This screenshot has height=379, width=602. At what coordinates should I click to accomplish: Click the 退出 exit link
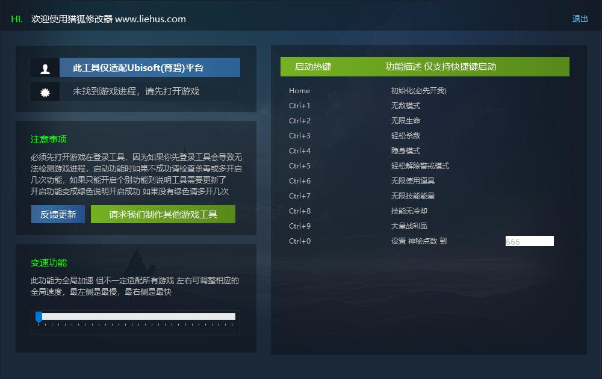click(580, 19)
